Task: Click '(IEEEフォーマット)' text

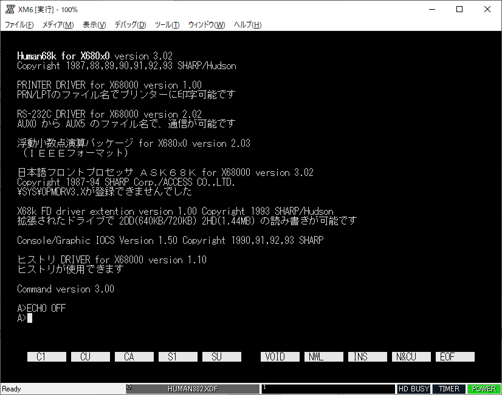Action: click(x=75, y=153)
